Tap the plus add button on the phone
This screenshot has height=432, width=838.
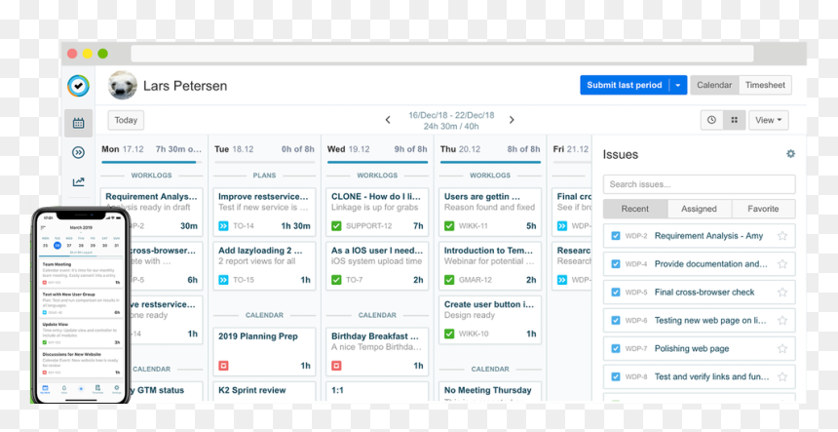pos(81,389)
